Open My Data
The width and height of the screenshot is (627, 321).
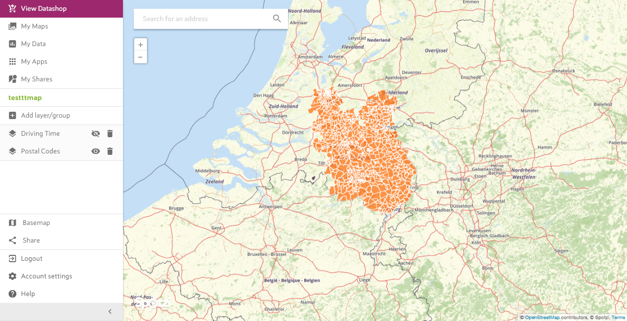pos(61,44)
